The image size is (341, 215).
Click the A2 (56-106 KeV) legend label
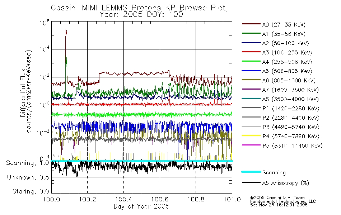(x=286, y=43)
